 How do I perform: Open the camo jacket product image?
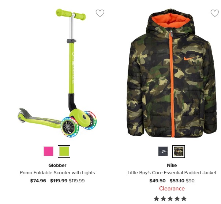(172, 73)
